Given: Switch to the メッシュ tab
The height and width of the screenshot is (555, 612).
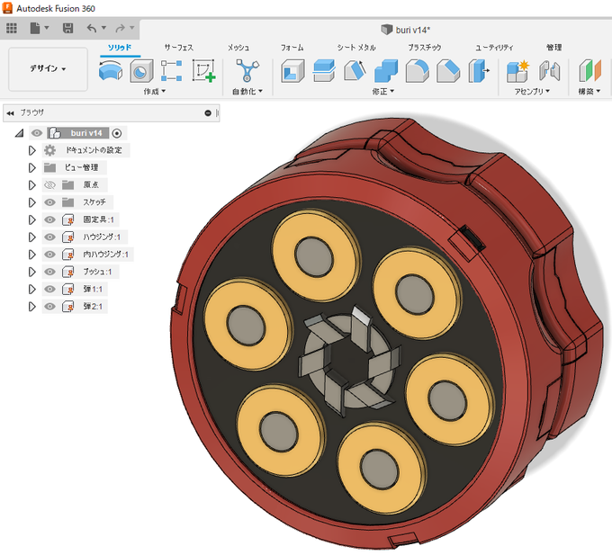Looking at the screenshot, I should (238, 48).
